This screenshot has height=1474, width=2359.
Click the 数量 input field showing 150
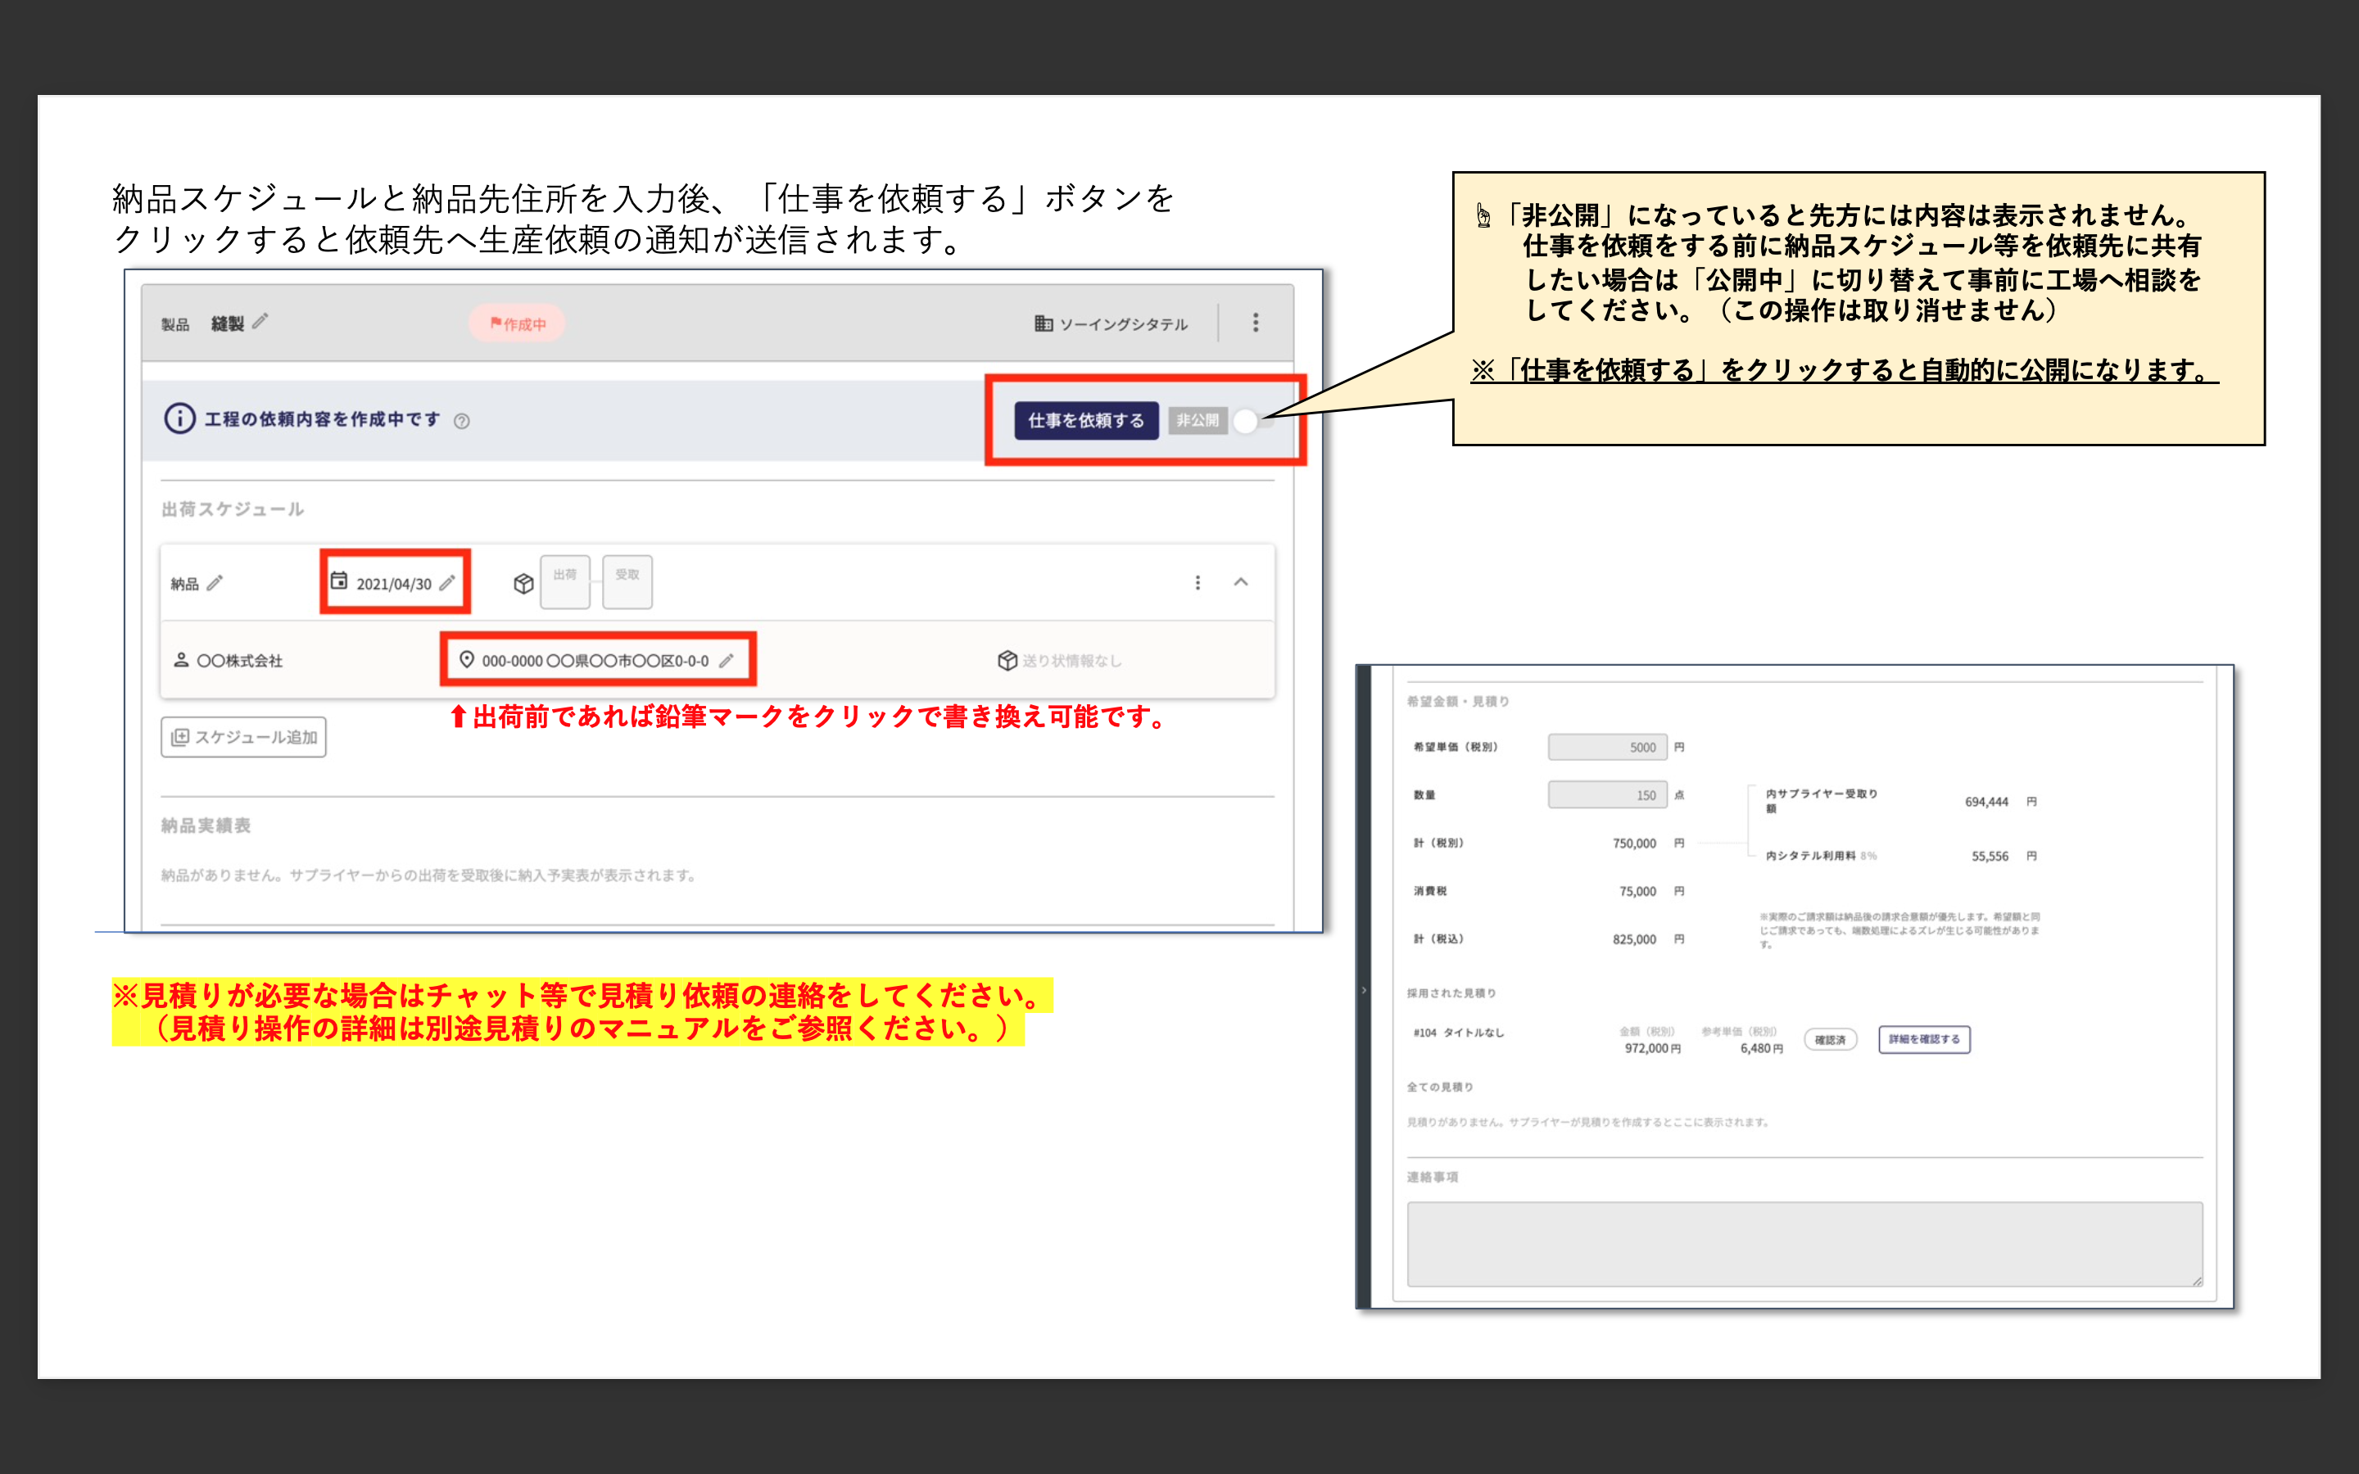point(1607,795)
